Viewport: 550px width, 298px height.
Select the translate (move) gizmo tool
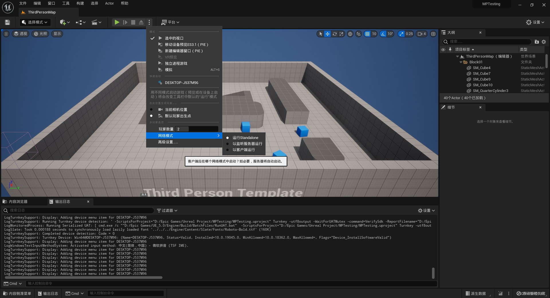click(x=327, y=34)
